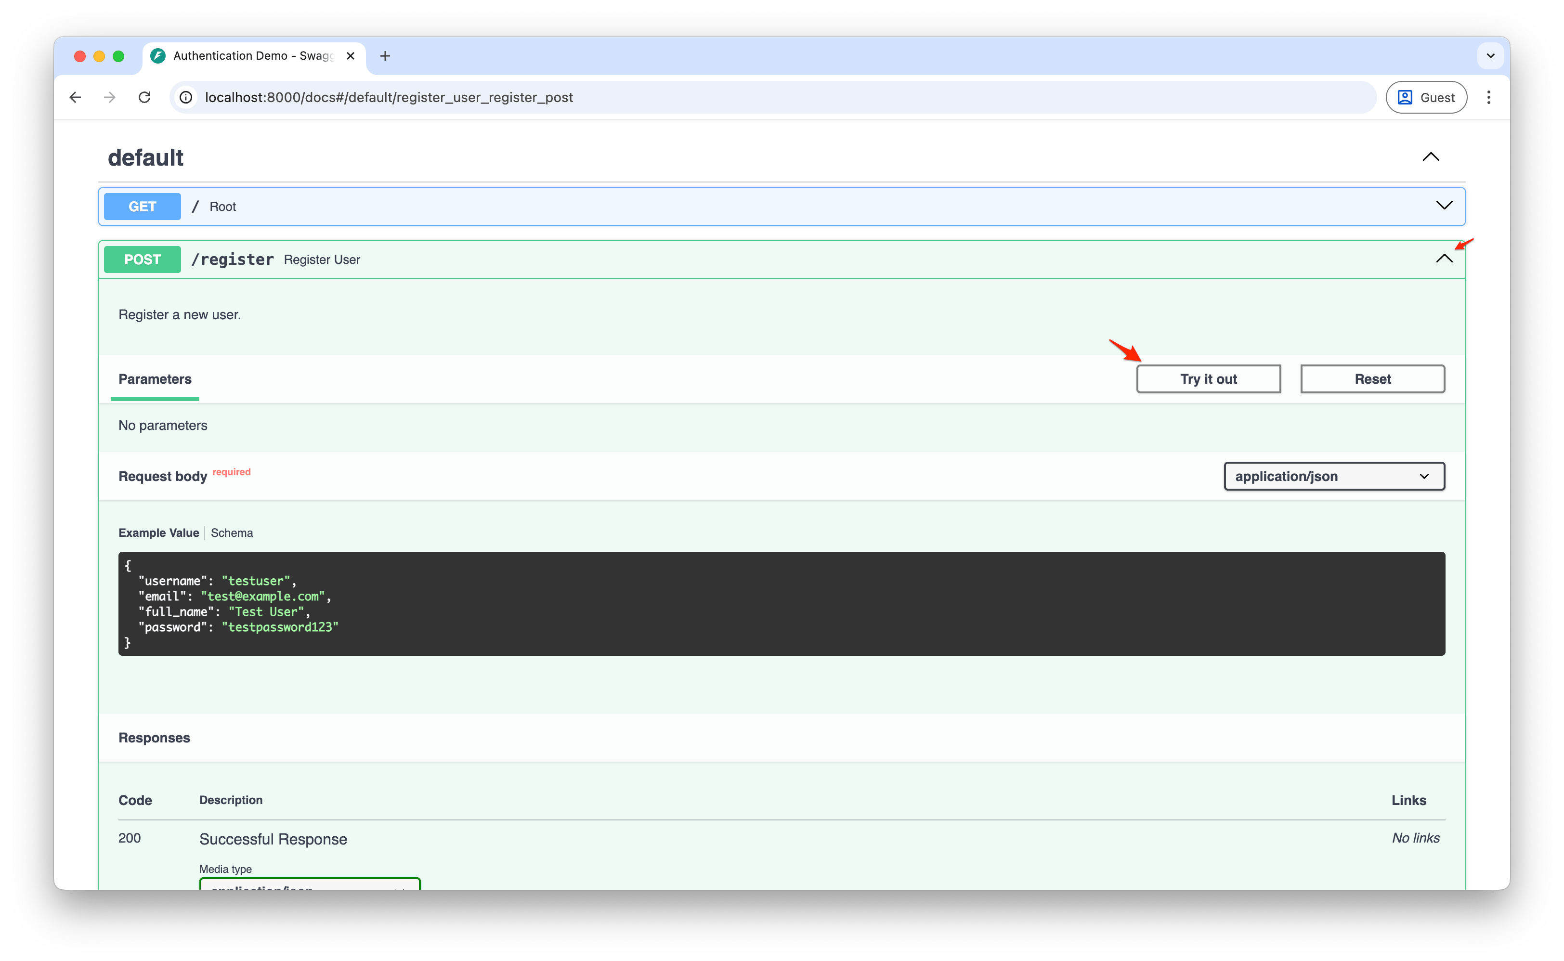Click the Parameters tab heading

coord(155,379)
